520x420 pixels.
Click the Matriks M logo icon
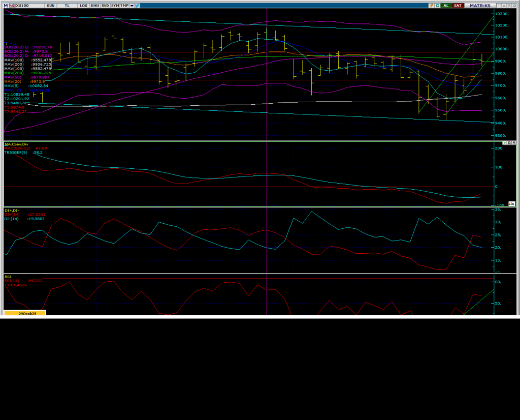tap(6, 6)
